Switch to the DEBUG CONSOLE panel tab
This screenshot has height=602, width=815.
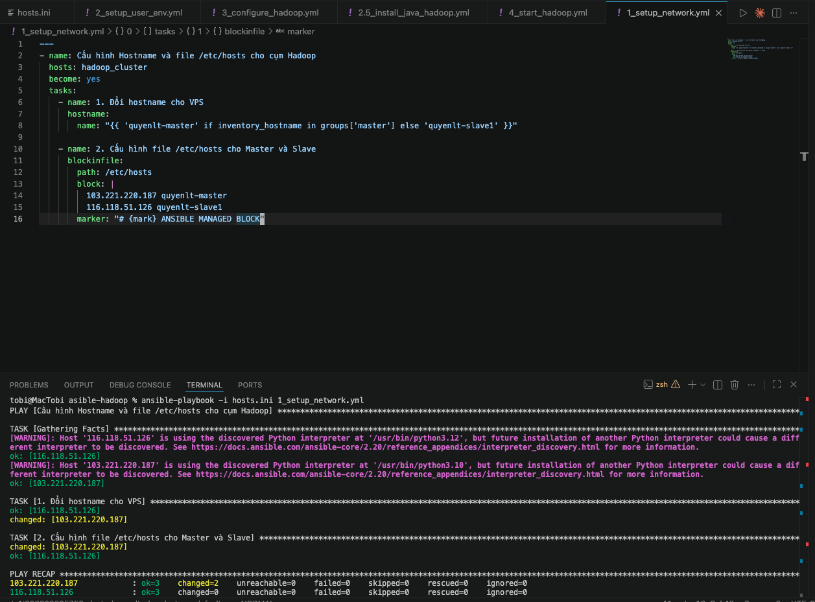pyautogui.click(x=140, y=385)
